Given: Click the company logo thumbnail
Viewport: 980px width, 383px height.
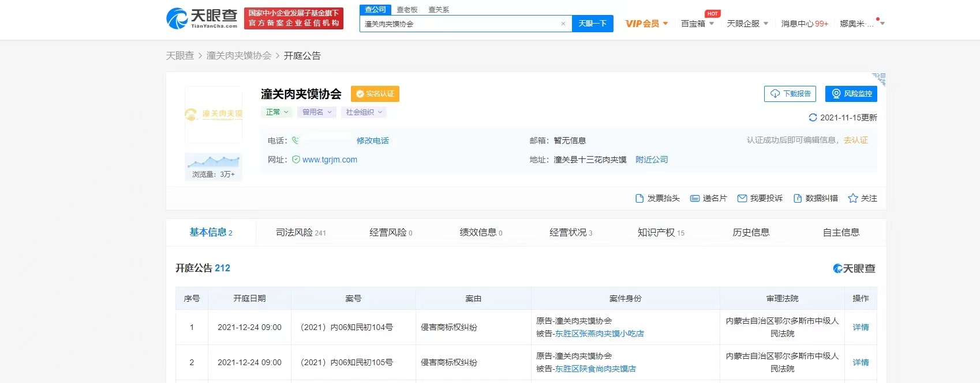Looking at the screenshot, I should (x=214, y=114).
